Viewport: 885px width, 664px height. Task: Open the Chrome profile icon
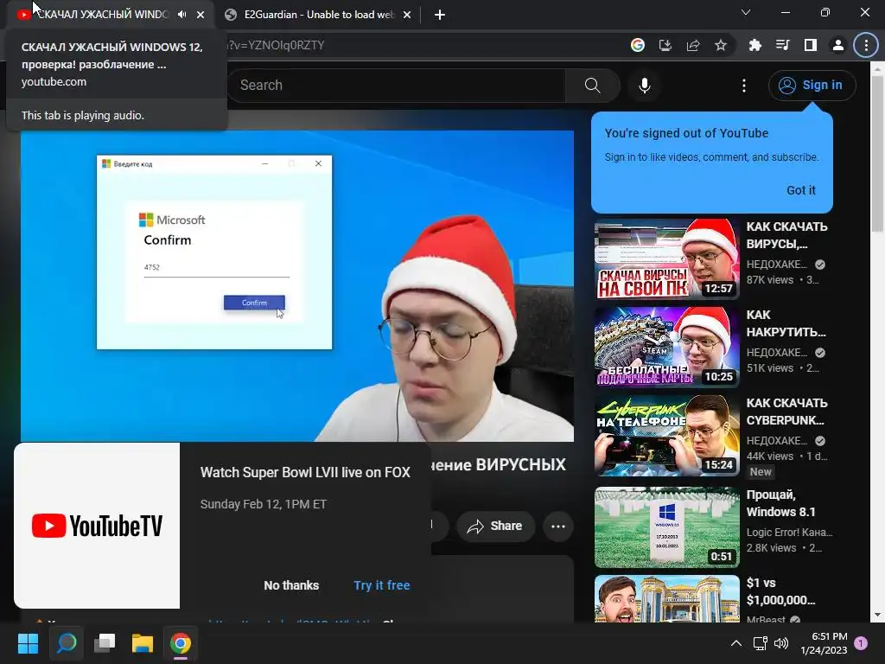tap(838, 45)
